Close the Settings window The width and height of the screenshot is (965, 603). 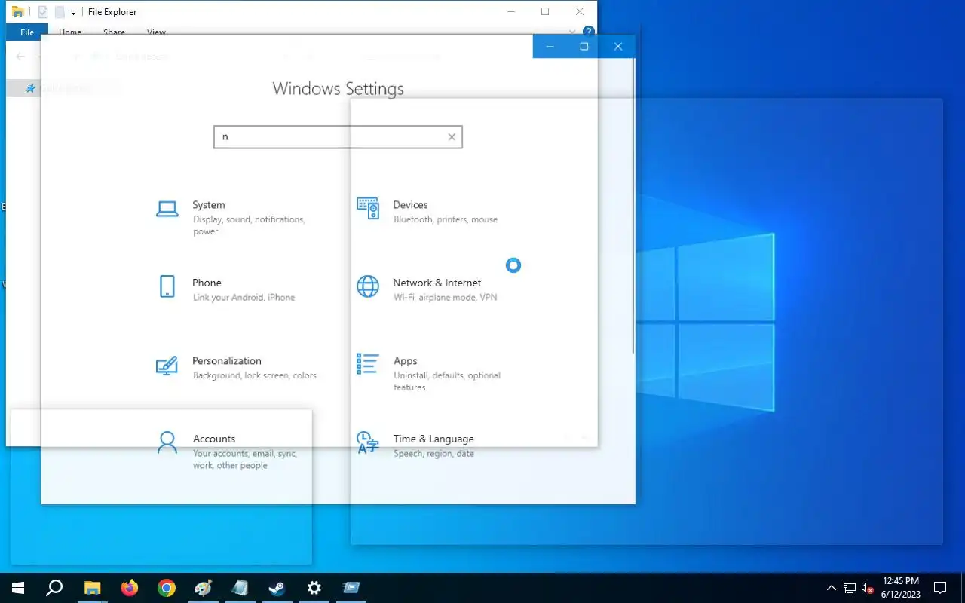pyautogui.click(x=618, y=47)
